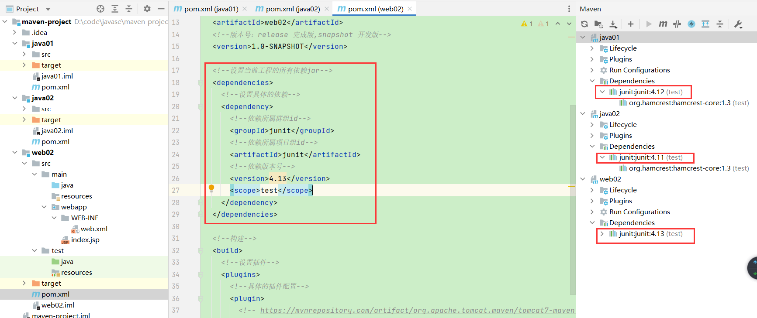The width and height of the screenshot is (757, 318).
Task: Fold the build block at line 32
Action: (200, 250)
